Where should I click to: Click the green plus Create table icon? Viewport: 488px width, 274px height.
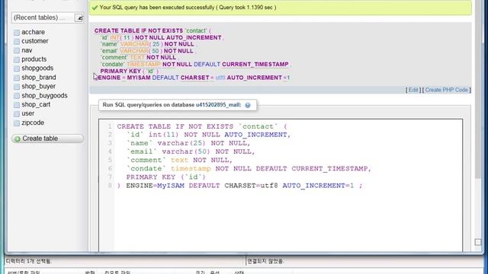(x=18, y=139)
